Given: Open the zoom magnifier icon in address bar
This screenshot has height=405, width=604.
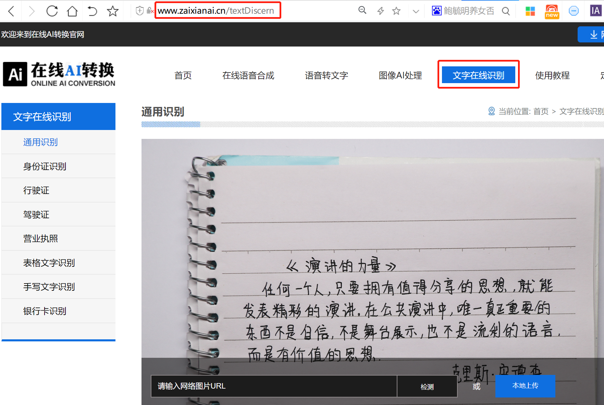Looking at the screenshot, I should (362, 11).
